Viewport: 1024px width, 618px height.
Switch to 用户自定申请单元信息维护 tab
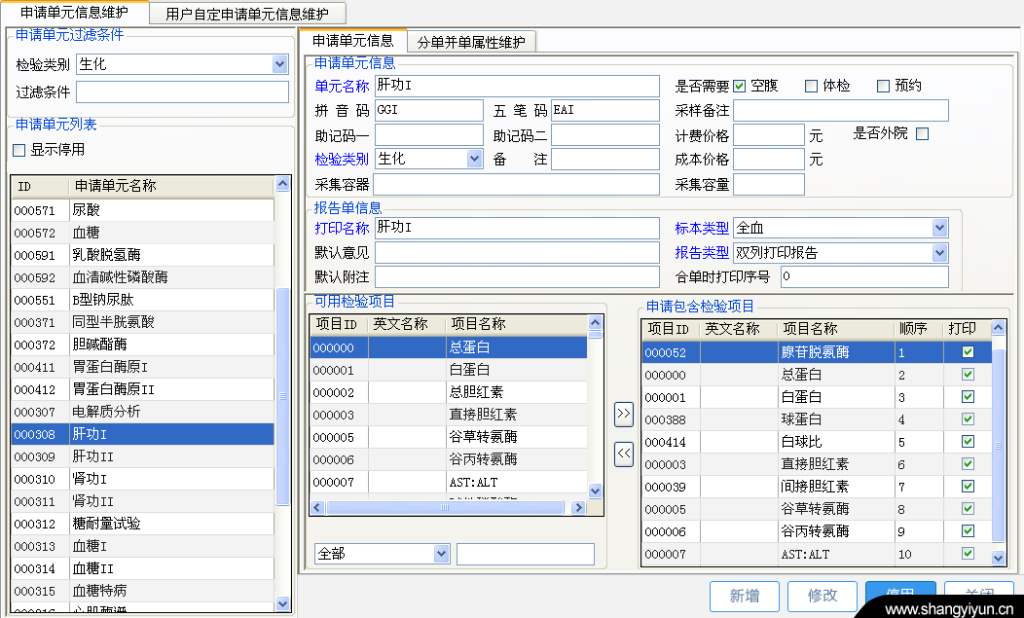pos(247,14)
